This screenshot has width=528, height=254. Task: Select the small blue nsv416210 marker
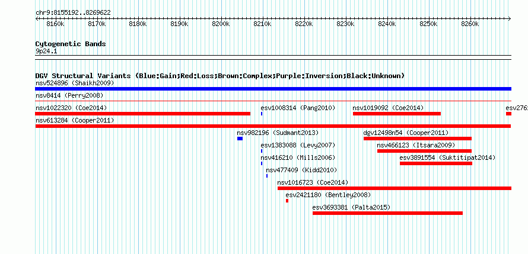tap(262, 163)
